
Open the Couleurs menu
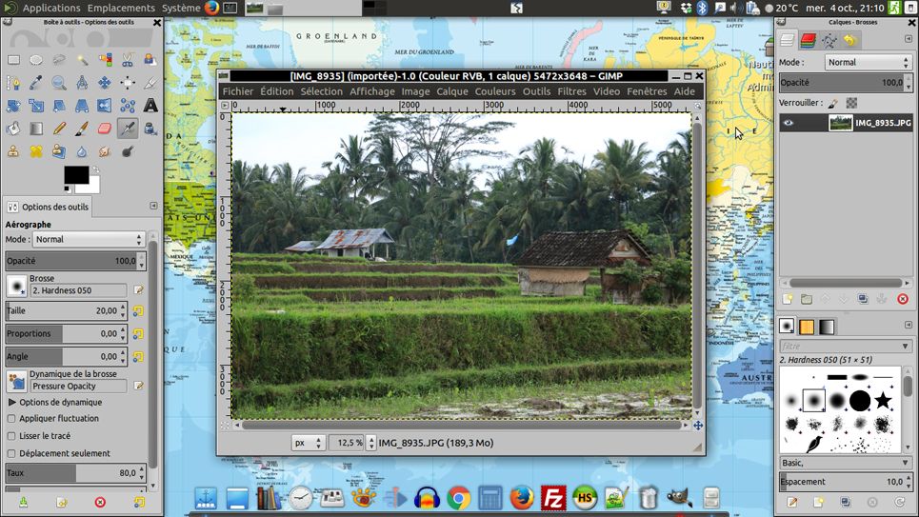(495, 91)
